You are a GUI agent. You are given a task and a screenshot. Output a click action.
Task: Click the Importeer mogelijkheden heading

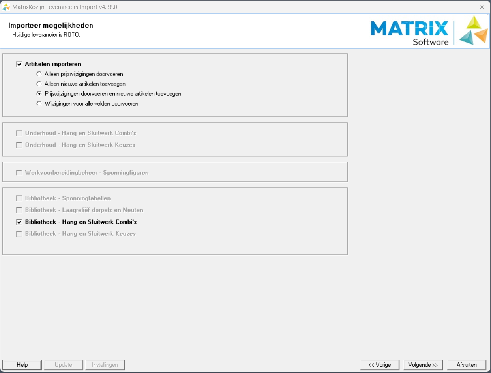click(x=51, y=26)
